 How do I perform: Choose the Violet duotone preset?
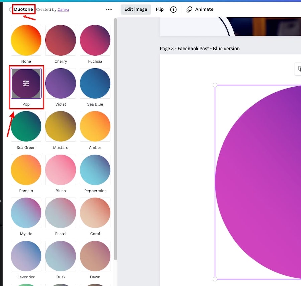(61, 83)
